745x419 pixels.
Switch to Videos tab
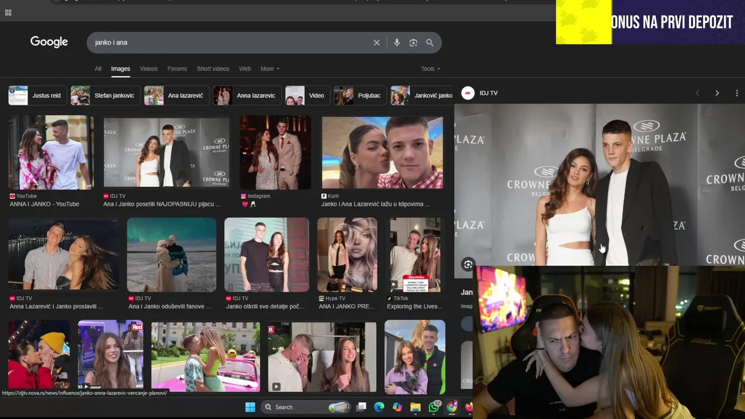click(148, 69)
